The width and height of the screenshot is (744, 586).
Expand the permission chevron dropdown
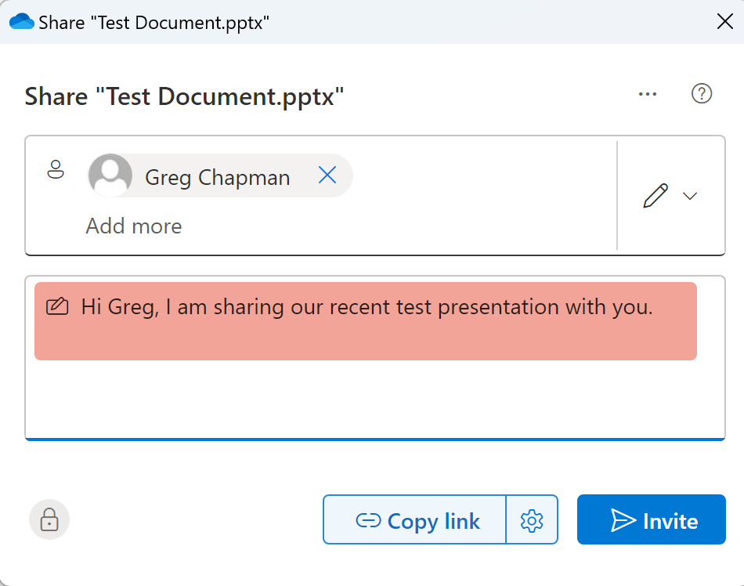coord(690,196)
